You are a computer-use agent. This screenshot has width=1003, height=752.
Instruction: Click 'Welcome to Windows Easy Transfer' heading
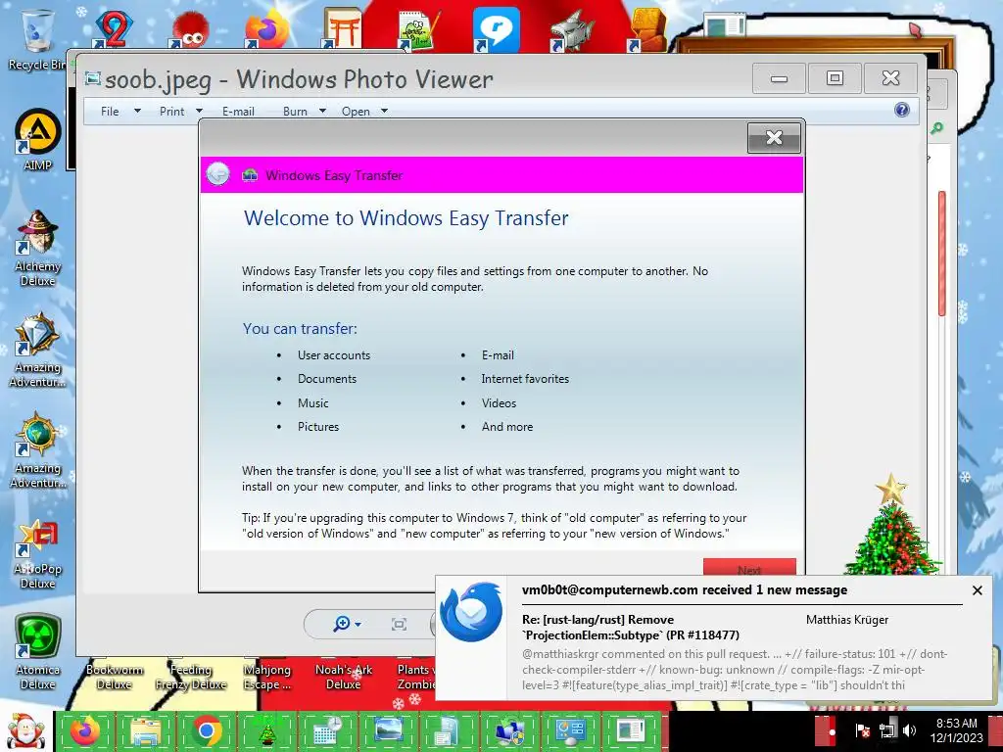[406, 218]
